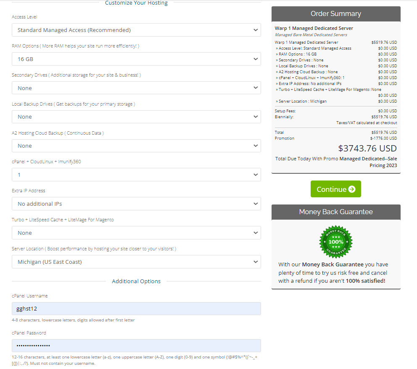Open the cPanel + CloudLinux + Imunify360 dropdown
The image size is (417, 369).
[136, 175]
